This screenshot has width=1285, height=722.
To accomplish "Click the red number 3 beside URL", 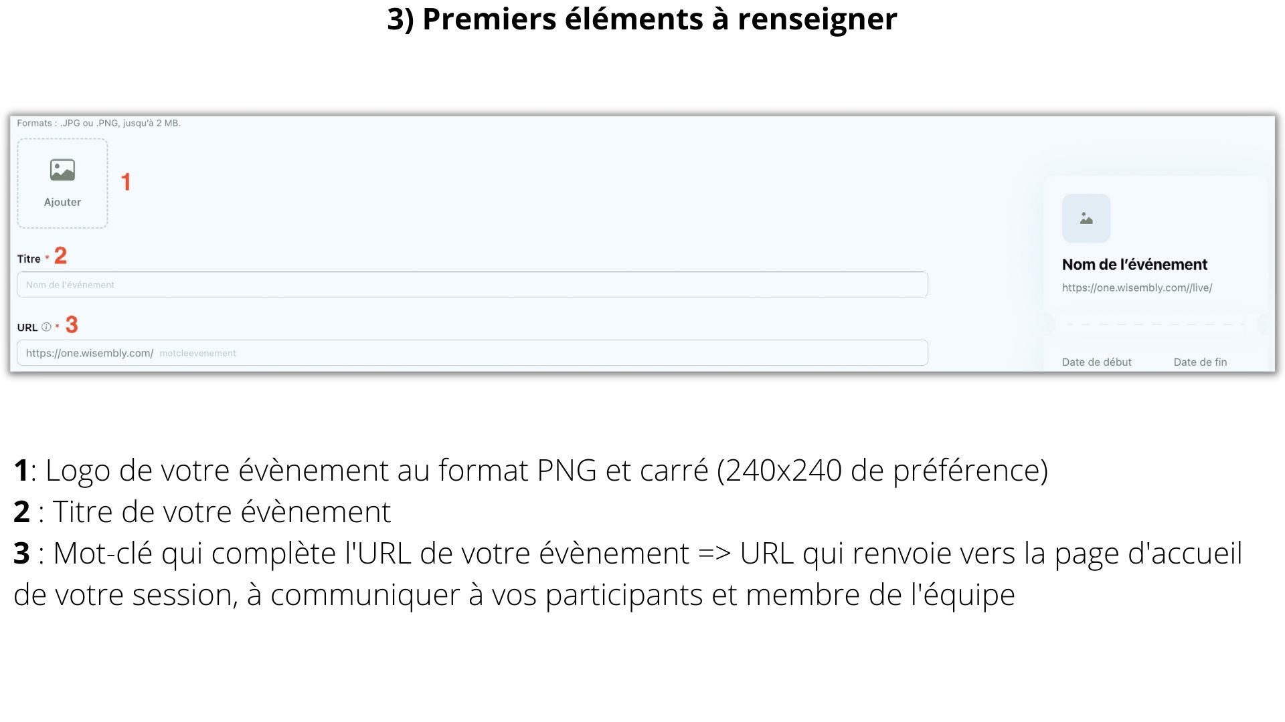I will point(72,325).
